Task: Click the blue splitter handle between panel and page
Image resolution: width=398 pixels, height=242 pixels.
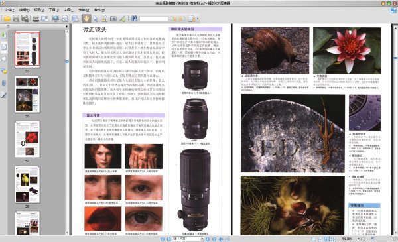Action: (67, 62)
